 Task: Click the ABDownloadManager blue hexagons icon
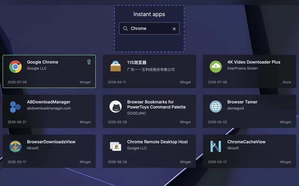(x=15, y=107)
